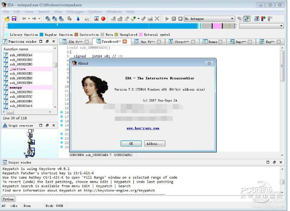
Task: Toggle breakpoint dot at pseudocode line 16
Action: [x=62, y=112]
